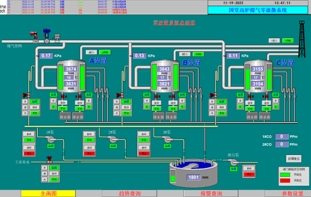311x197 pixels.
Task: Toggle green A切除 button for A装置
Action: coord(105,52)
